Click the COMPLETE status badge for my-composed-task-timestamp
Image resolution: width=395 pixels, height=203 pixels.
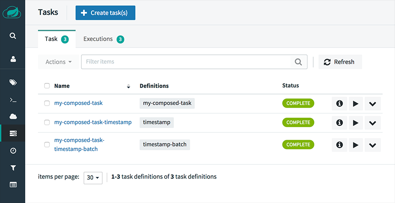point(298,122)
